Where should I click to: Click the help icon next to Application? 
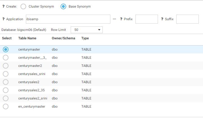pyautogui.click(x=3, y=19)
